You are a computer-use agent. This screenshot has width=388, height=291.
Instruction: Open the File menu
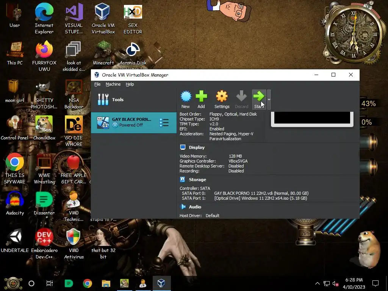97,84
